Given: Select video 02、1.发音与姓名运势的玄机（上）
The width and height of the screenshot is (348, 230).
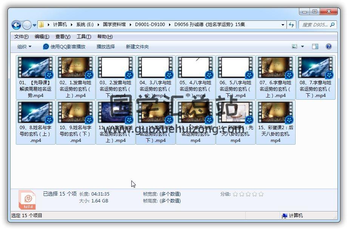Looking at the screenshot, I should point(75,77).
